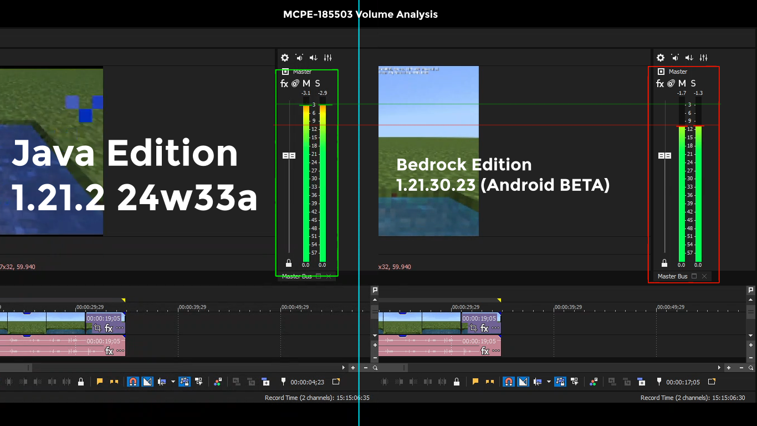
Task: Open three-dots menu on Bedrock audio clip
Action: pos(495,351)
